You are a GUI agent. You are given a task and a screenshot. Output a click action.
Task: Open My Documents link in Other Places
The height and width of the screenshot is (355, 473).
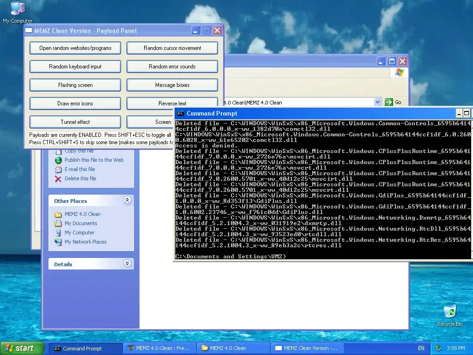pyautogui.click(x=81, y=223)
